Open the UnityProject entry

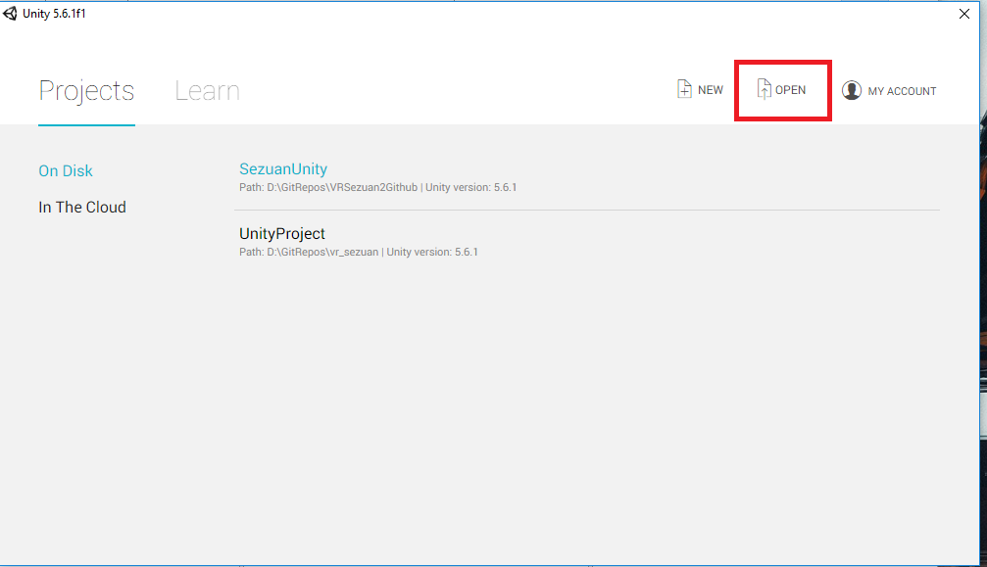pyautogui.click(x=282, y=234)
